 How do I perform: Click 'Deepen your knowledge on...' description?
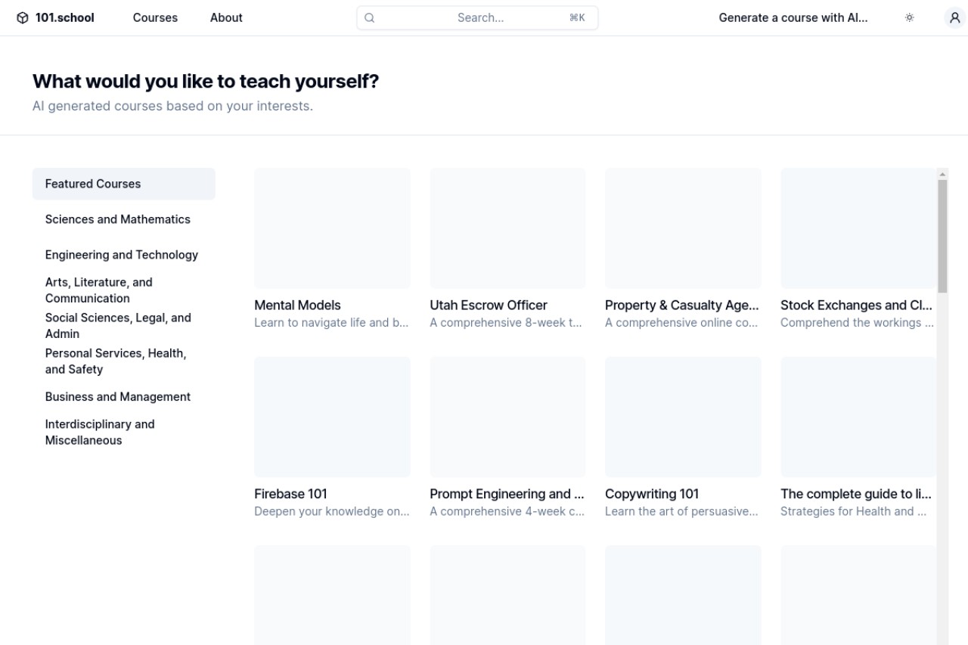point(331,512)
